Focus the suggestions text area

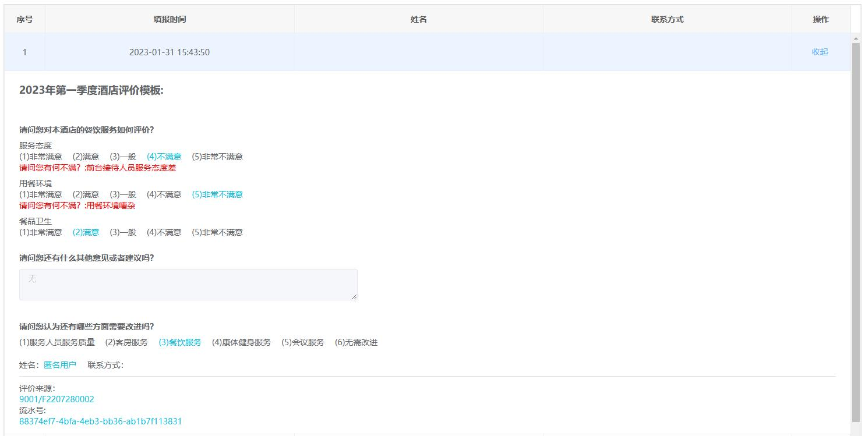pyautogui.click(x=188, y=285)
